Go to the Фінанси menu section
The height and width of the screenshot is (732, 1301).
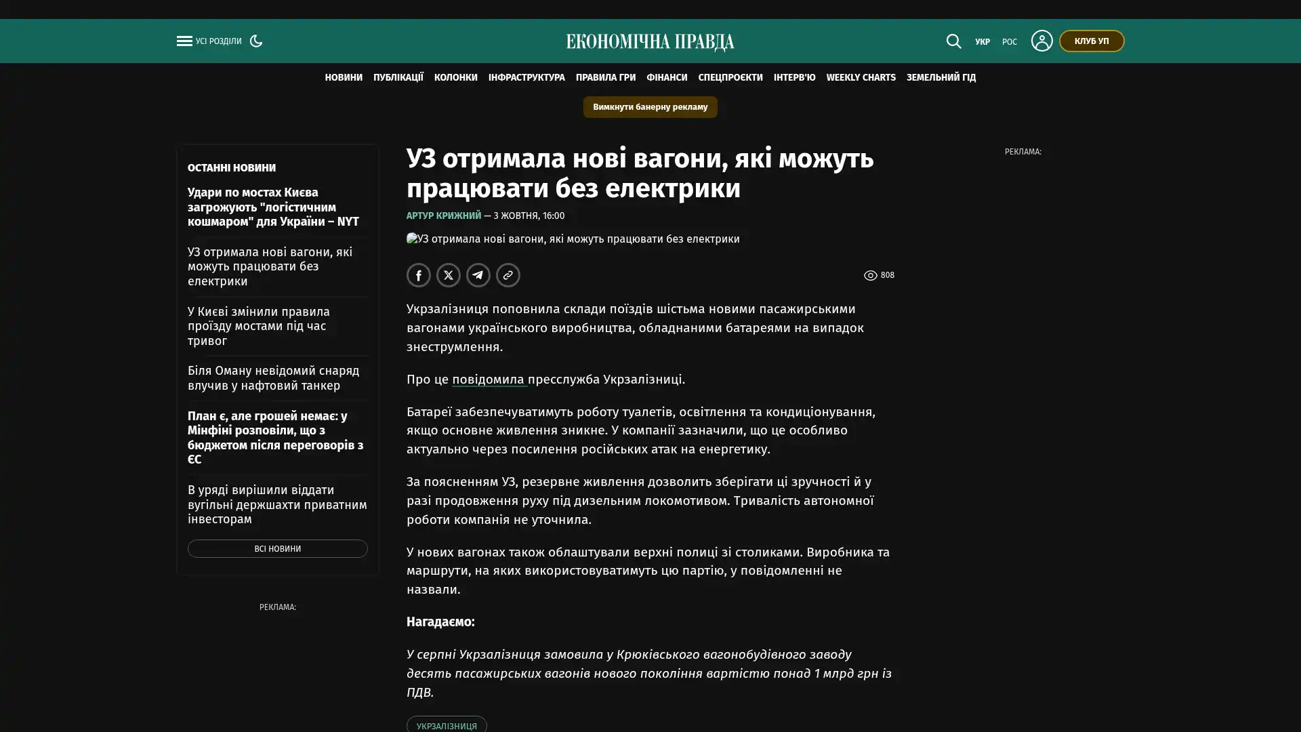point(667,78)
